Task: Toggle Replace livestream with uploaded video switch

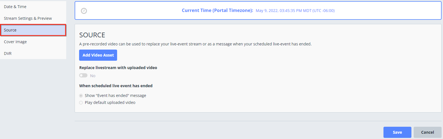Action: (x=83, y=75)
